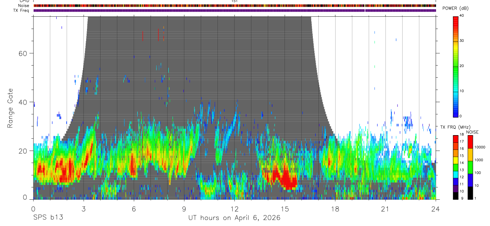Click range gate 60 axis label
The height and width of the screenshot is (226, 490).
pyautogui.click(x=22, y=53)
